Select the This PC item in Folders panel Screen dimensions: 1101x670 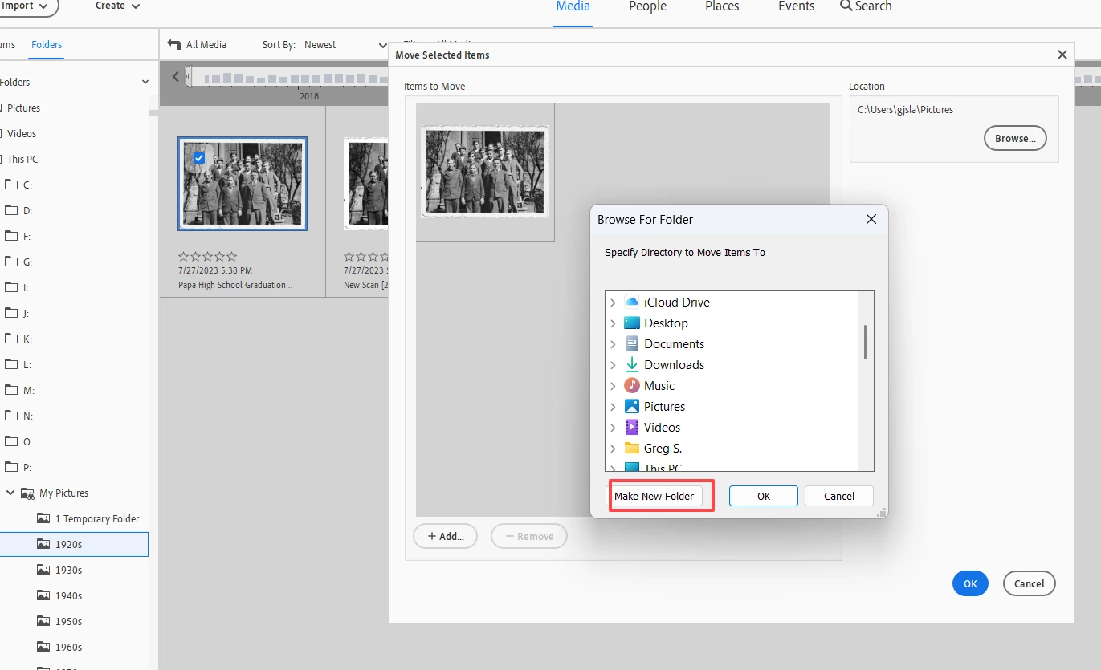[22, 159]
